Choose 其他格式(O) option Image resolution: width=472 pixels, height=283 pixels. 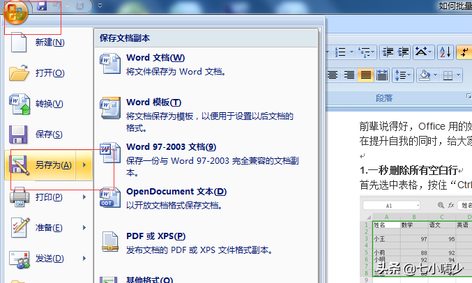(206, 279)
